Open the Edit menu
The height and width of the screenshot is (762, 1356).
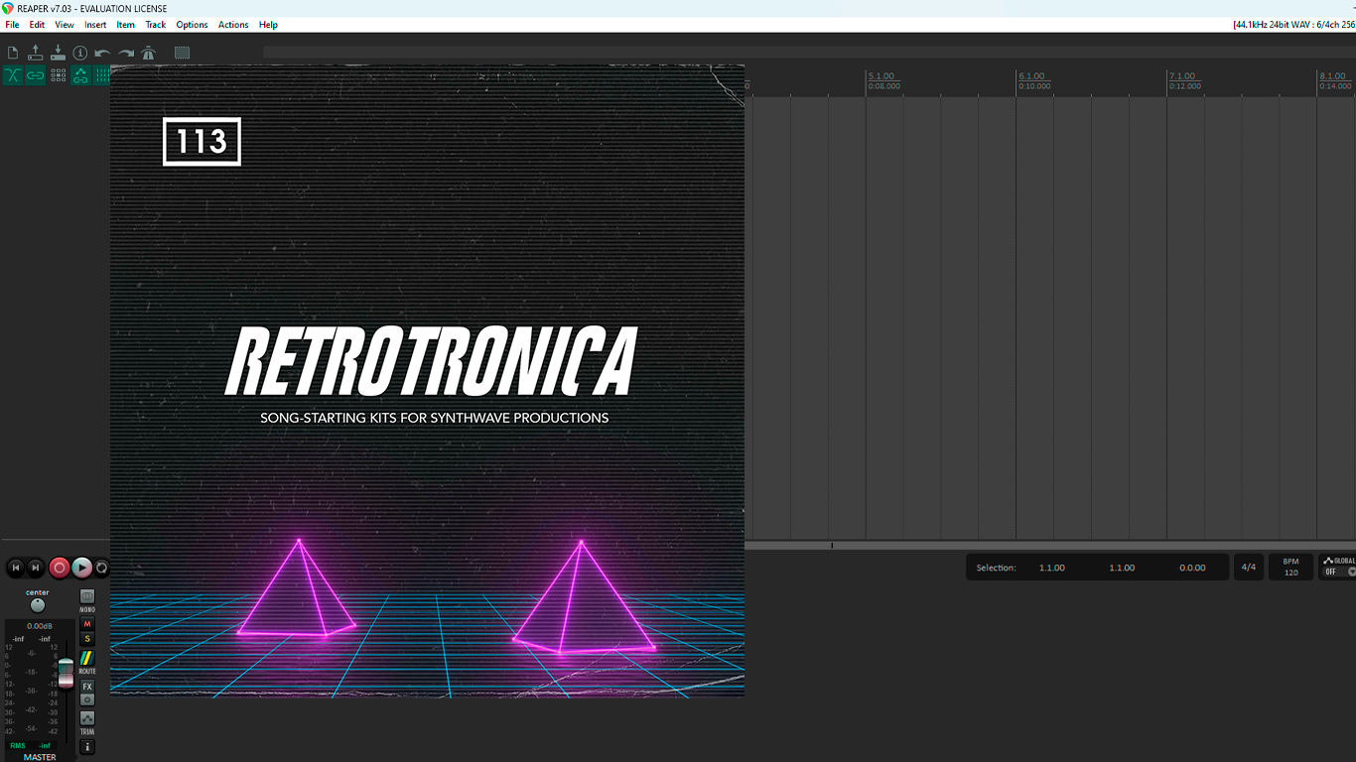[x=37, y=25]
